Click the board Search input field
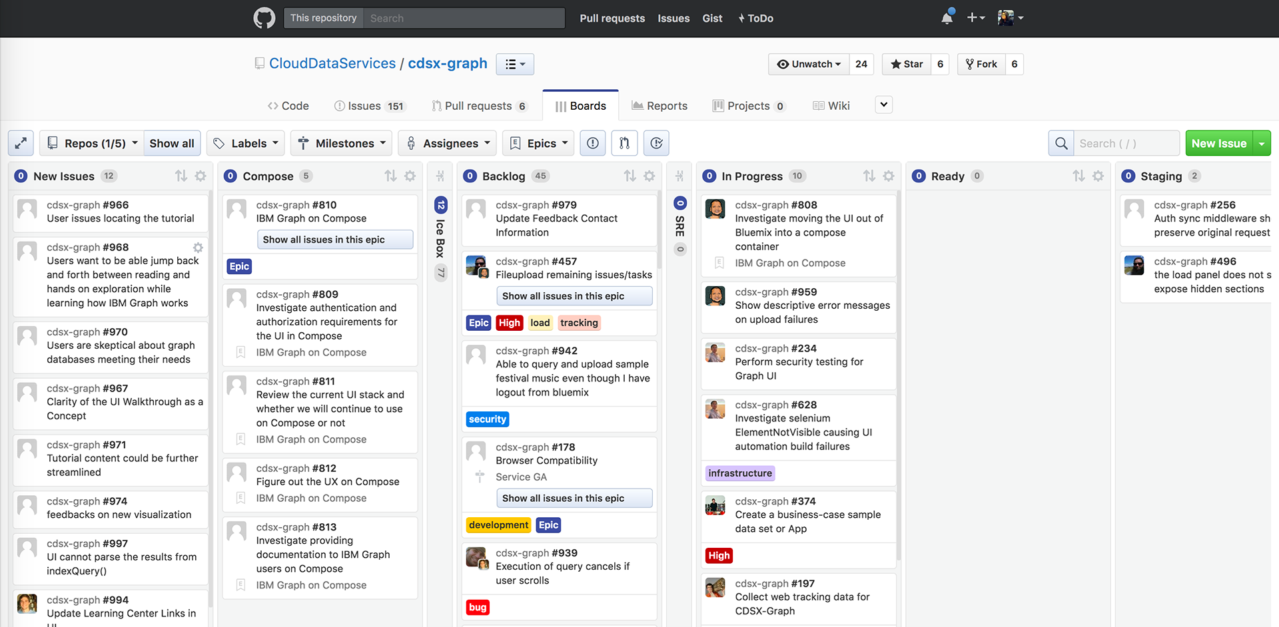Viewport: 1279px width, 627px height. 1126,143
